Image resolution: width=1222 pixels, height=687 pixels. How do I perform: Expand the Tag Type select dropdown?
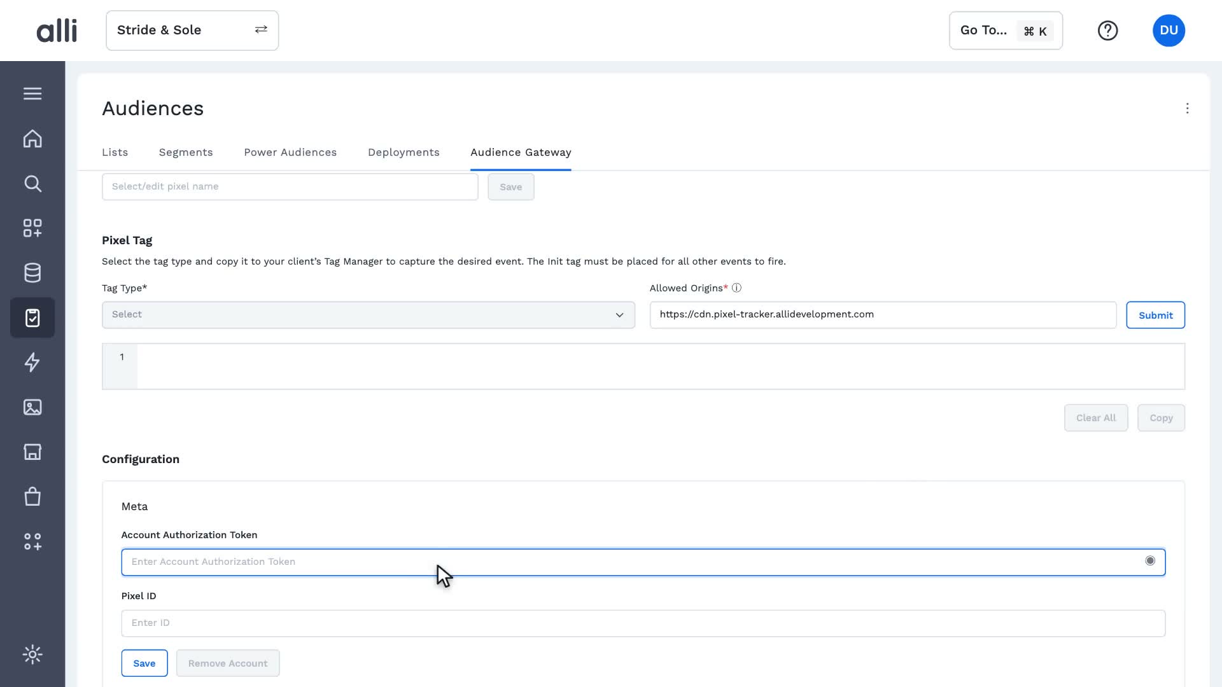click(369, 315)
